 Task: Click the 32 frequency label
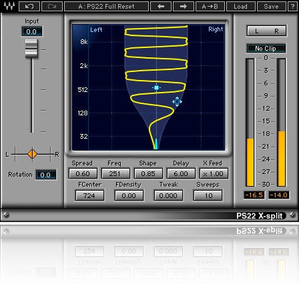pyautogui.click(x=83, y=136)
